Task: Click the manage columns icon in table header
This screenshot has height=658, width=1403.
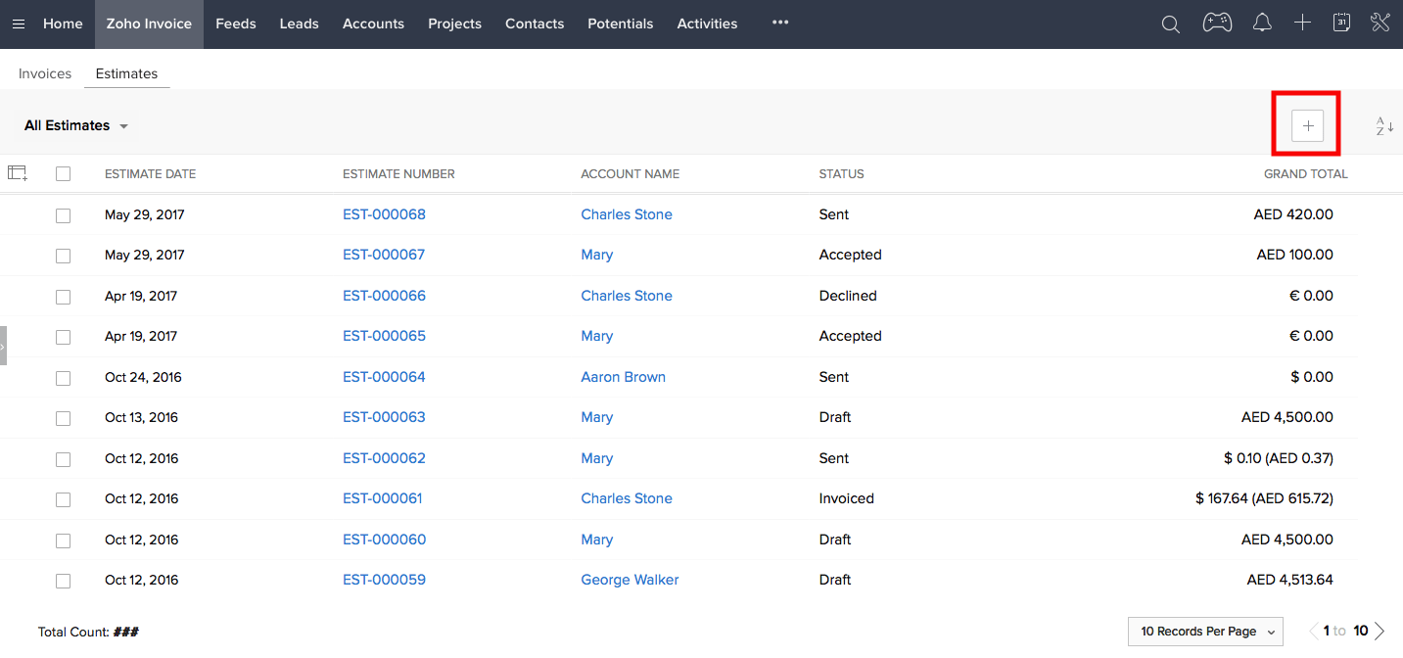Action: [18, 173]
